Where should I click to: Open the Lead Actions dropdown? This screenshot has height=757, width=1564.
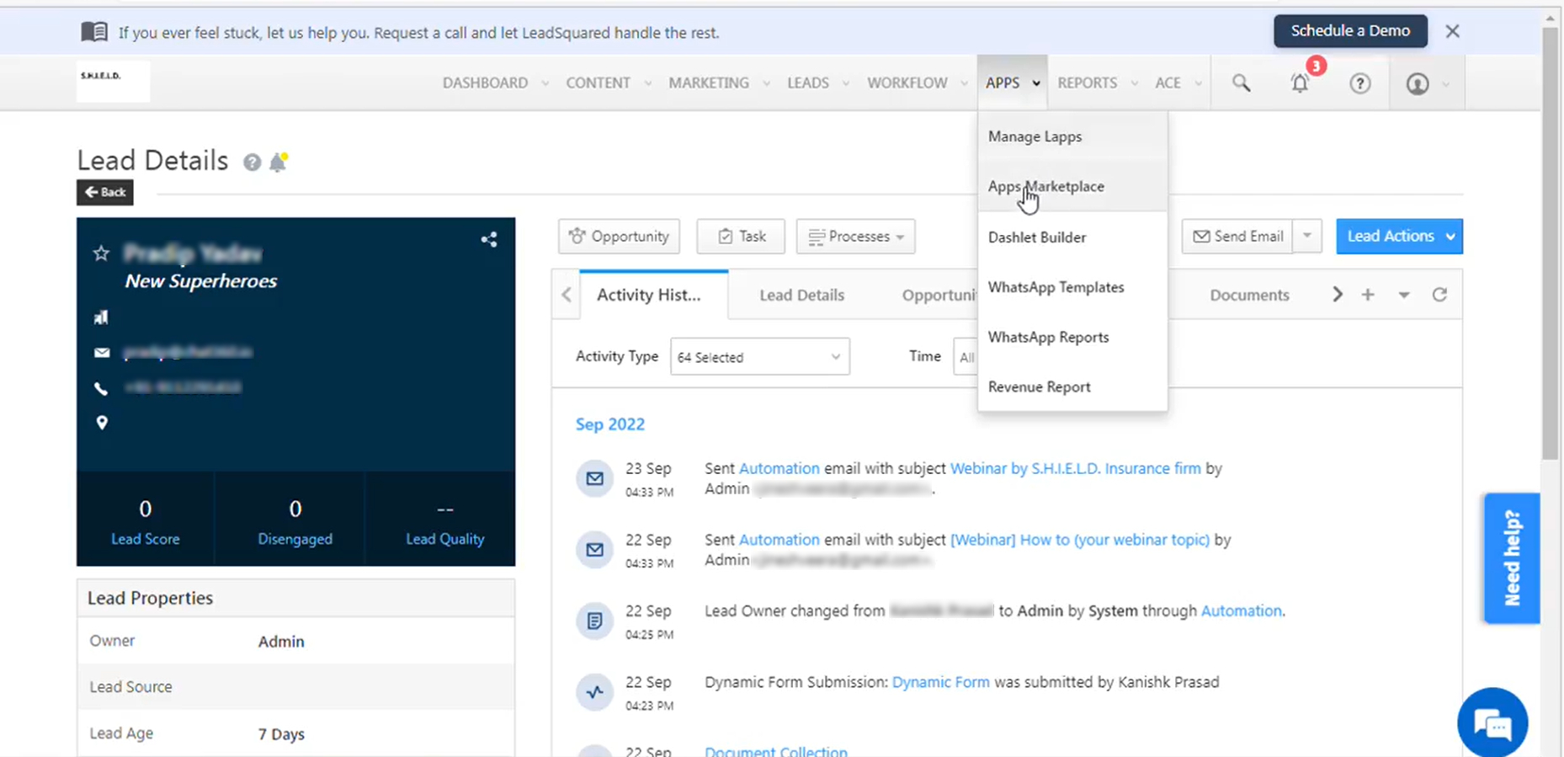point(1399,237)
